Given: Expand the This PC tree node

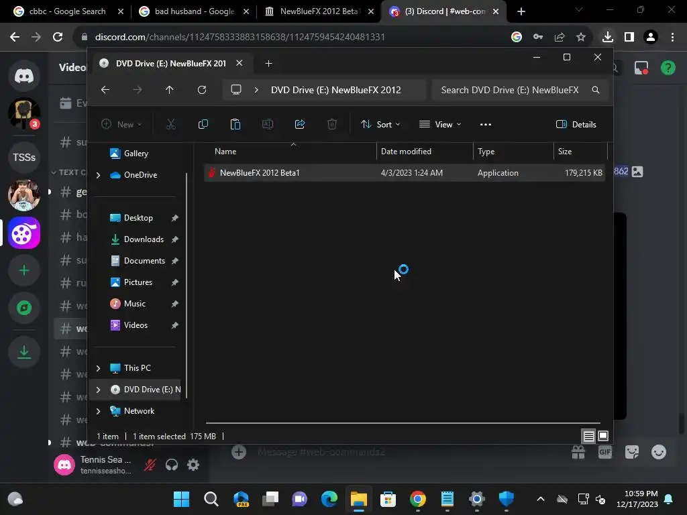Looking at the screenshot, I should (98, 368).
